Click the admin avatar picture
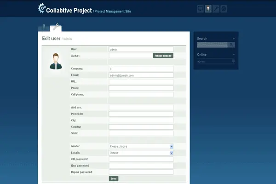 56,62
